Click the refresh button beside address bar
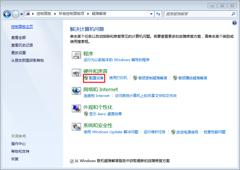 (158, 14)
